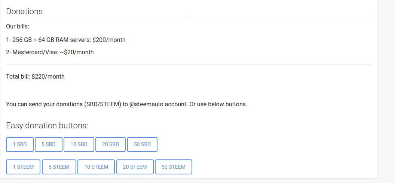Choose the 5 SBD donation button
Viewport: 395px width, 183px height.
(48, 144)
